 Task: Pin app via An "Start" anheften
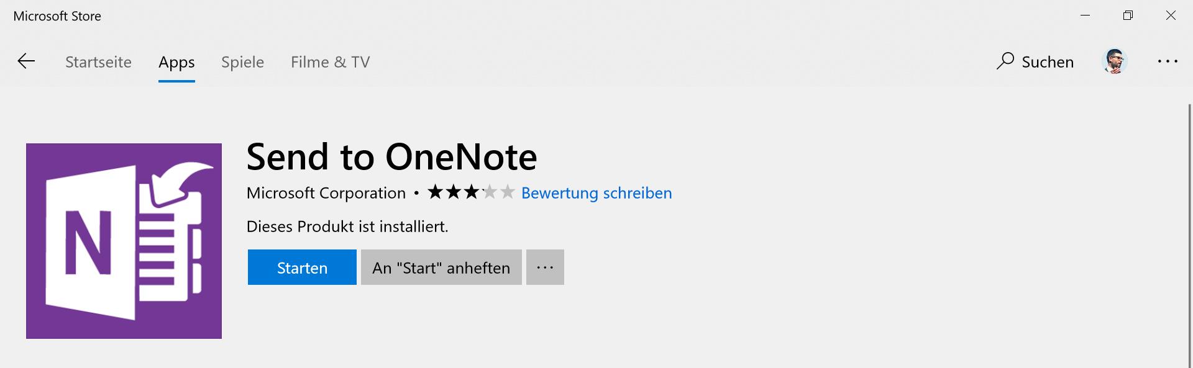[x=441, y=267]
